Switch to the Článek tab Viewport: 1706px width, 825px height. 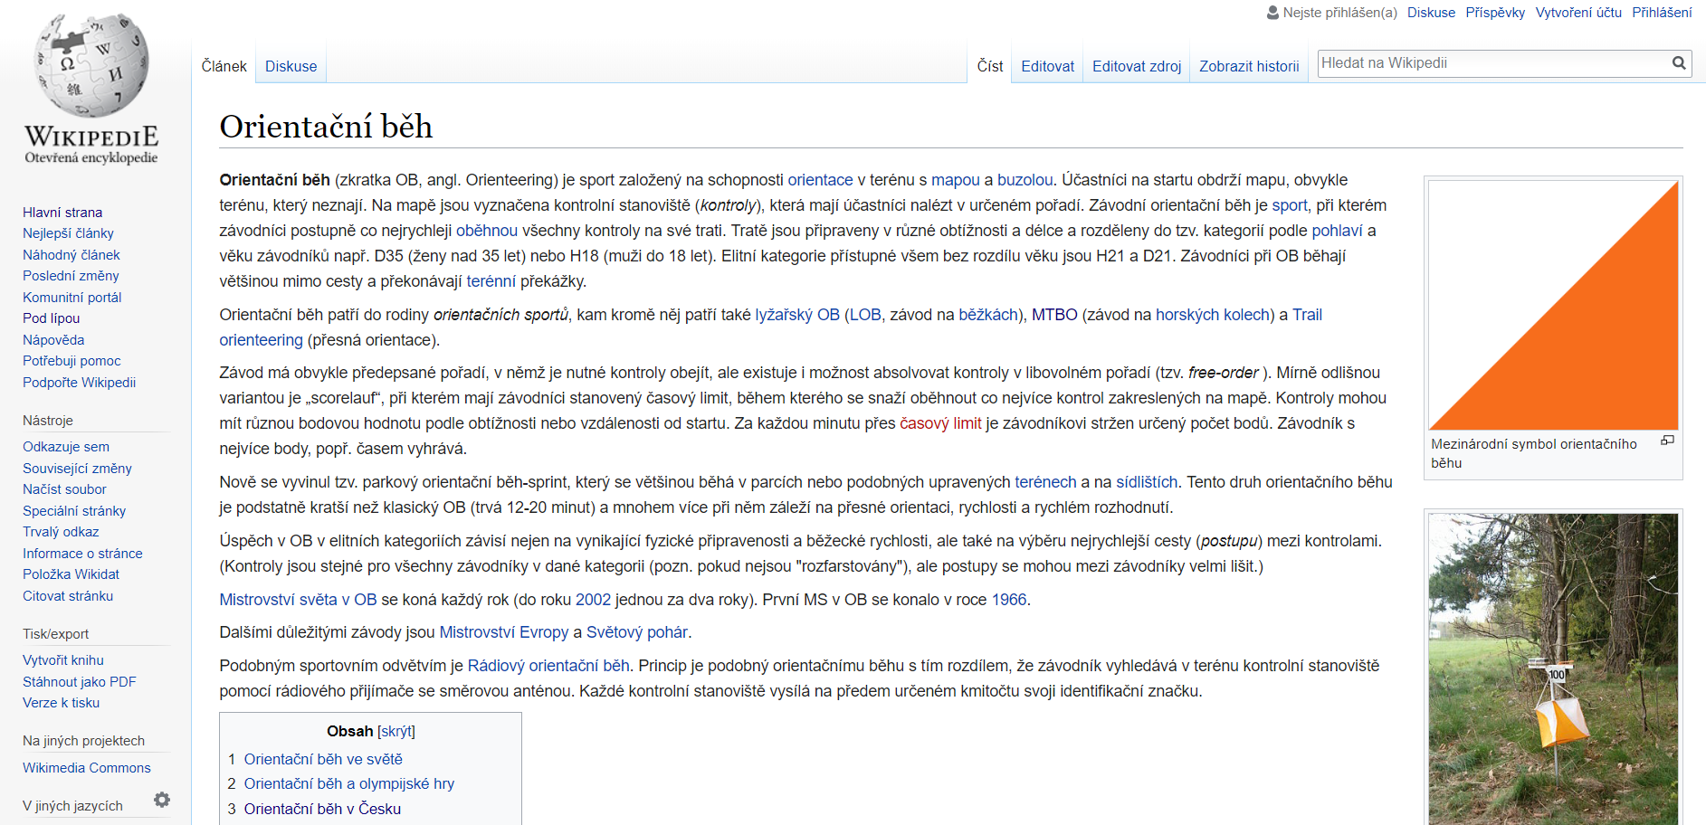(x=224, y=66)
